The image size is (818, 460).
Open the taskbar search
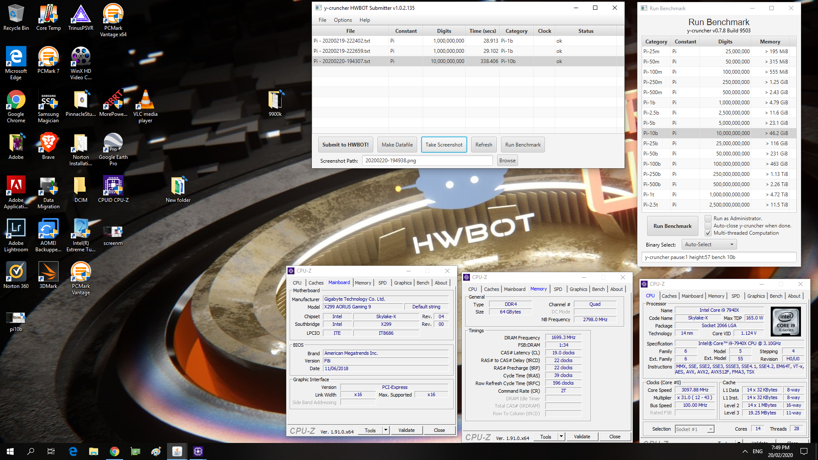click(31, 451)
